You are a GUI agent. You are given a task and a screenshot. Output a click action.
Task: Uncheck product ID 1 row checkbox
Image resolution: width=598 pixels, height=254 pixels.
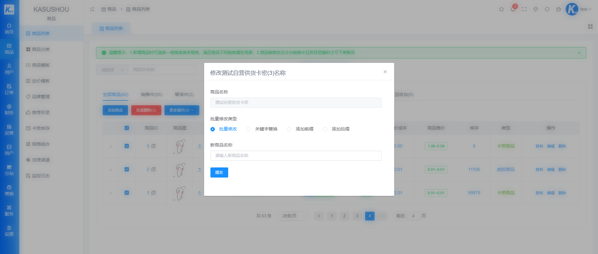(x=127, y=193)
